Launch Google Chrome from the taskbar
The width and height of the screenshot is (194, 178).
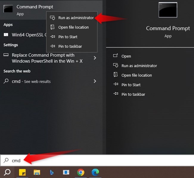click(x=80, y=172)
